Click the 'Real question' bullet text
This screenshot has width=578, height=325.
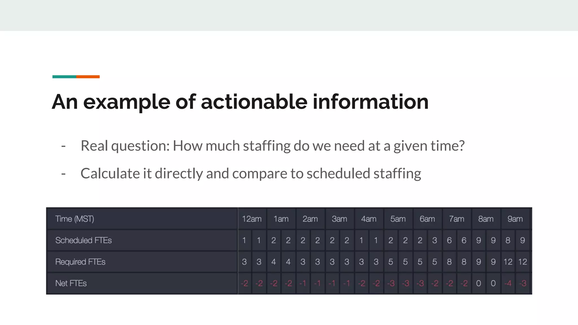(x=272, y=146)
